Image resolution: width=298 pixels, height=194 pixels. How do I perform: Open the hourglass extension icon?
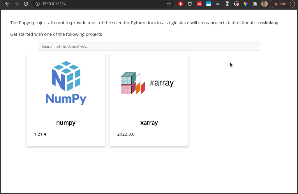point(227,4)
